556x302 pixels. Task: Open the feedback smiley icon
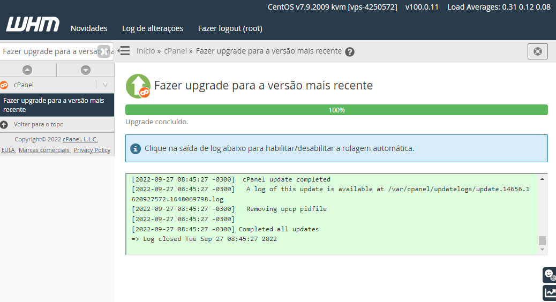pos(549,275)
